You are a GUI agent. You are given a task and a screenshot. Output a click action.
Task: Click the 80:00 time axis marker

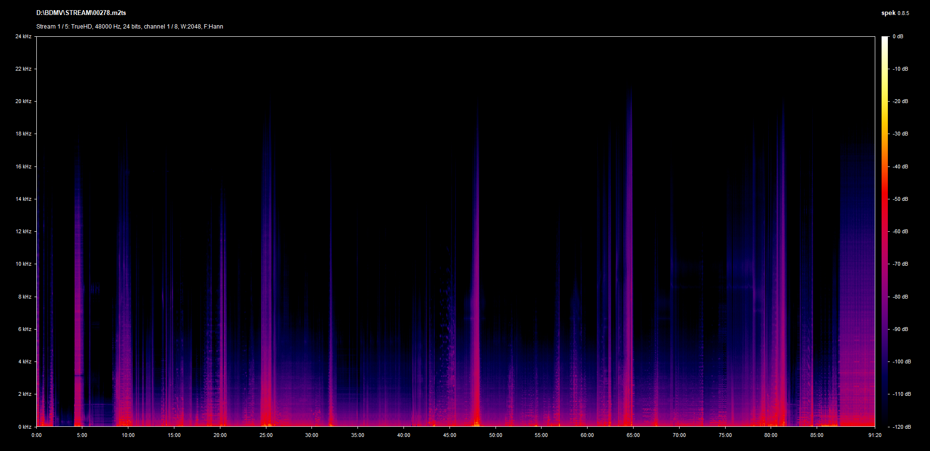click(771, 435)
